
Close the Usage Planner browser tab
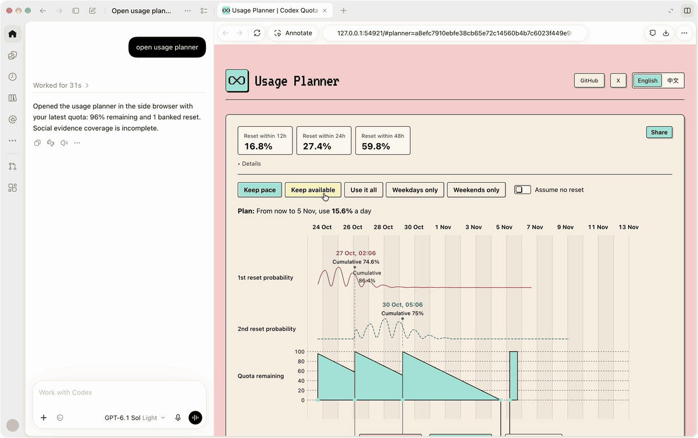pyautogui.click(x=325, y=10)
